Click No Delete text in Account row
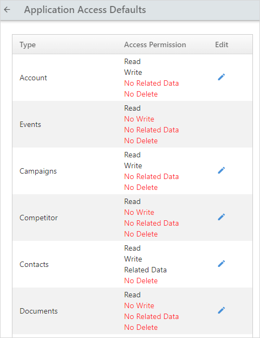 tap(141, 94)
